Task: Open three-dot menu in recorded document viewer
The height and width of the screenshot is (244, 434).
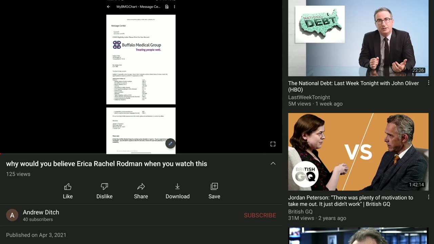Action: point(174,7)
